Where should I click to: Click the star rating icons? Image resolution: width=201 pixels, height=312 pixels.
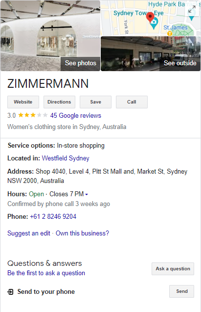click(x=33, y=115)
